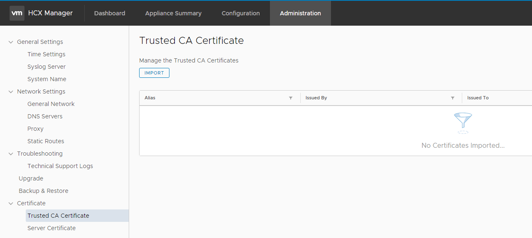Collapse the Certificate section chevron
532x238 pixels.
point(11,203)
